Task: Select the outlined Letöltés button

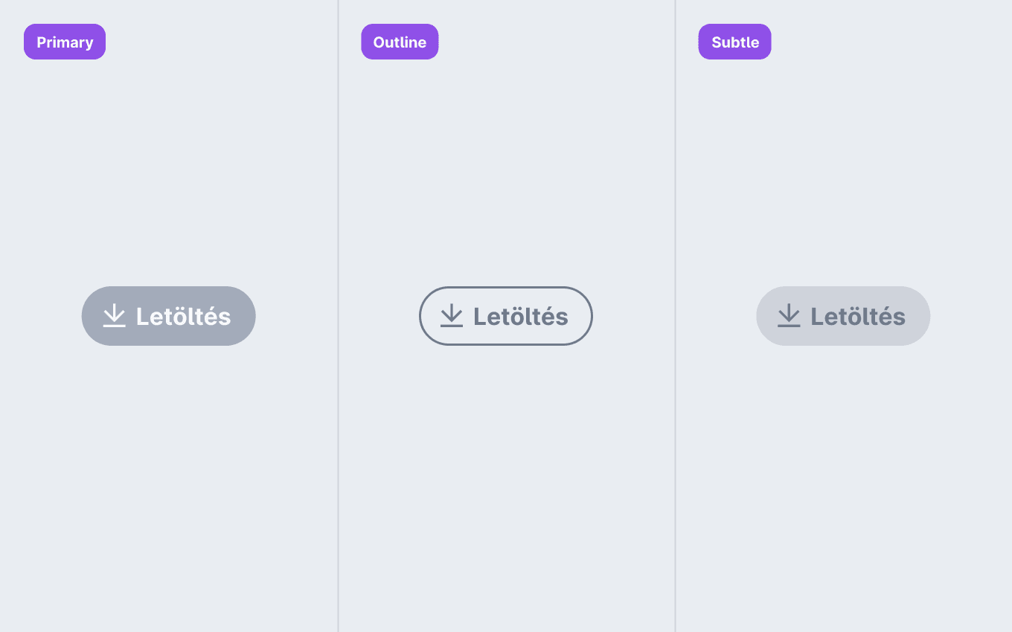Action: tap(506, 316)
